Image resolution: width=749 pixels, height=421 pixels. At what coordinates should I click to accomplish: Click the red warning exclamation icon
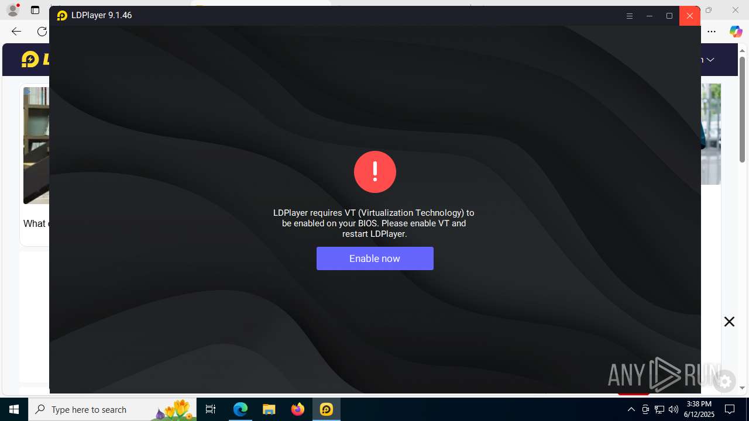tap(375, 172)
